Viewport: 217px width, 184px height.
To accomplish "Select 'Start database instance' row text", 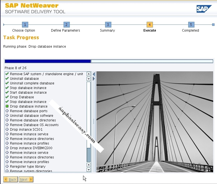I will pyautogui.click(x=28, y=92).
